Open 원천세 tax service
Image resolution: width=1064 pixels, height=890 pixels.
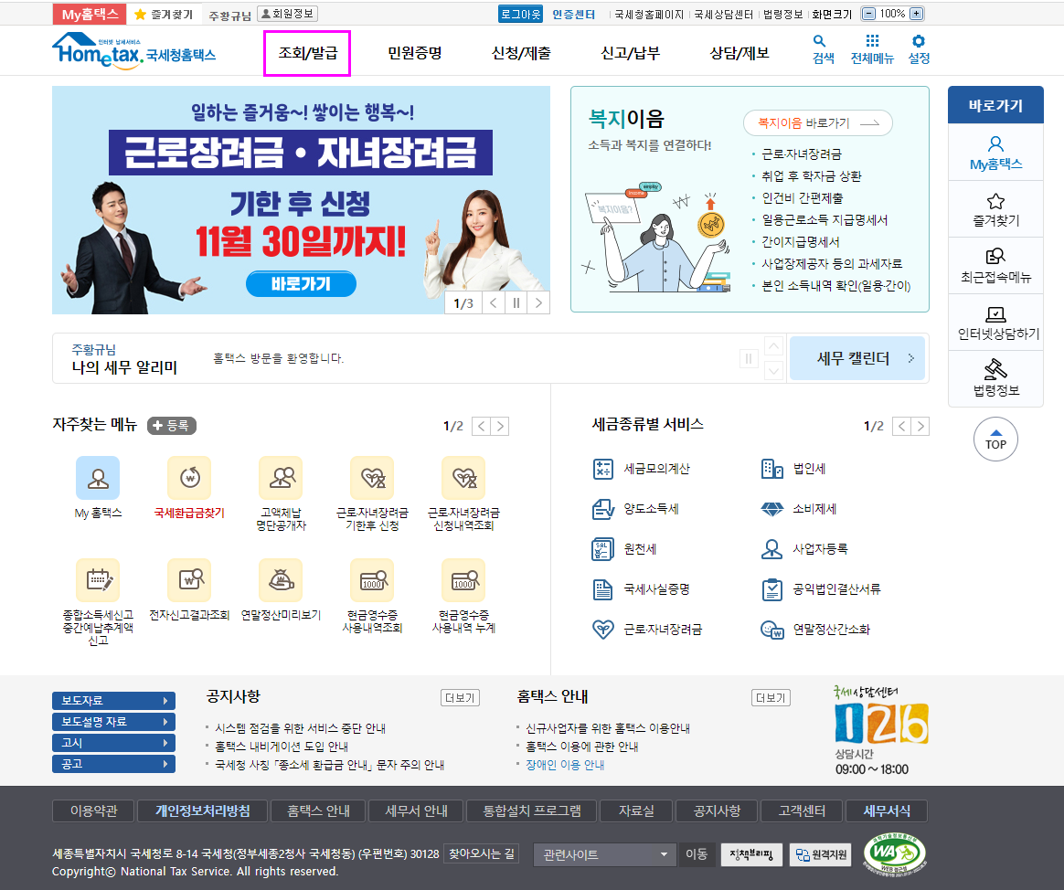624,549
